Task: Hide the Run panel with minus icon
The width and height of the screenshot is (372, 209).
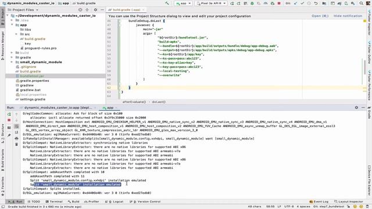Action: click(363, 107)
